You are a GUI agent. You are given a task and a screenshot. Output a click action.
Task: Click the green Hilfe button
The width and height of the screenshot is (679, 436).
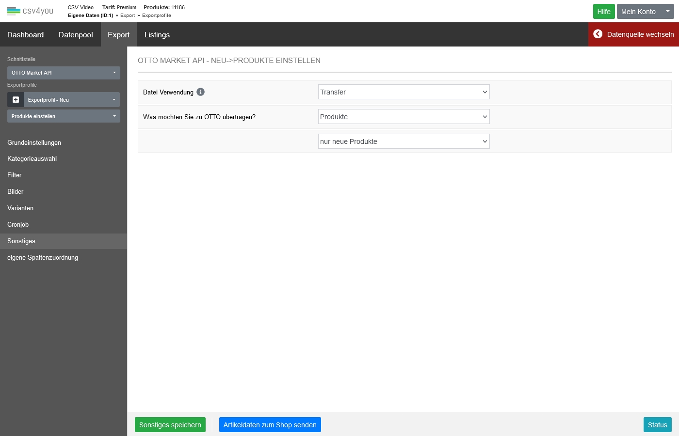pyautogui.click(x=603, y=12)
